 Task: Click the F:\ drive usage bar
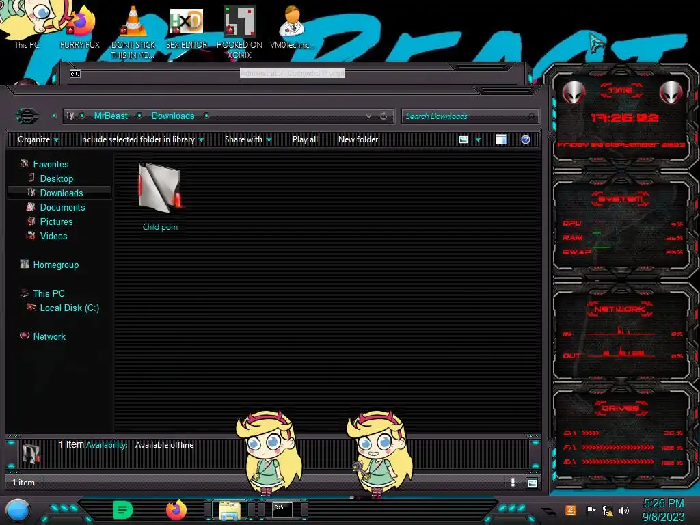(618, 447)
